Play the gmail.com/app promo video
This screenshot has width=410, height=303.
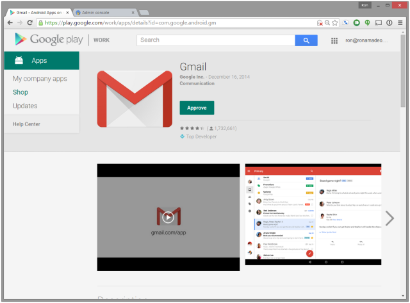[x=168, y=217]
